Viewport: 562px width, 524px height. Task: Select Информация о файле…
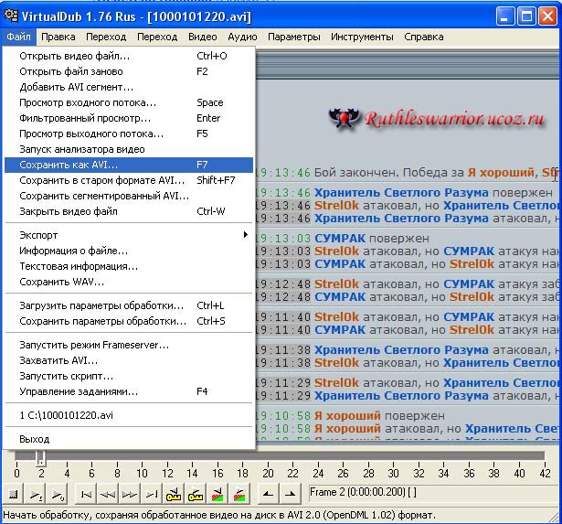pyautogui.click(x=129, y=251)
